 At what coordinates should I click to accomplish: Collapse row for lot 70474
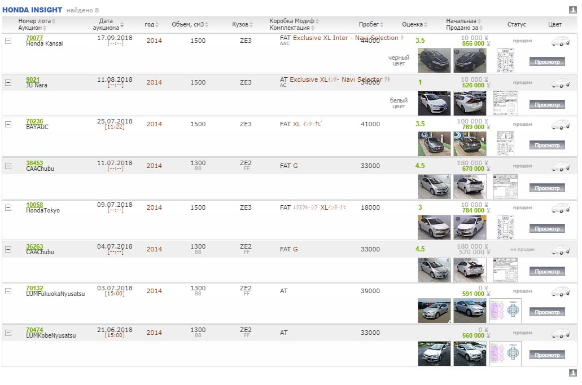tap(8, 333)
